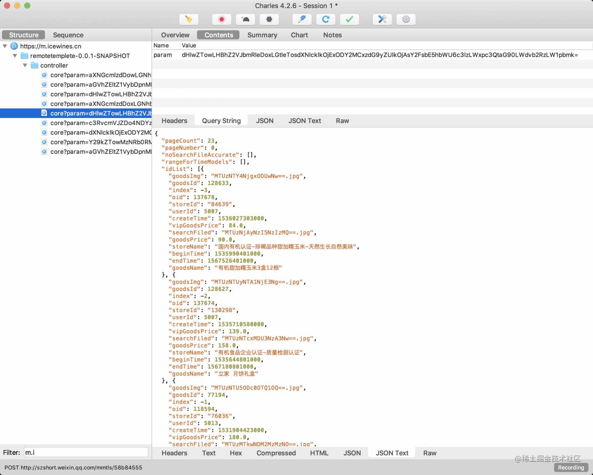Select request core?param=dXNlcklkOjExODY2MC
The image size is (593, 475).
click(x=100, y=132)
